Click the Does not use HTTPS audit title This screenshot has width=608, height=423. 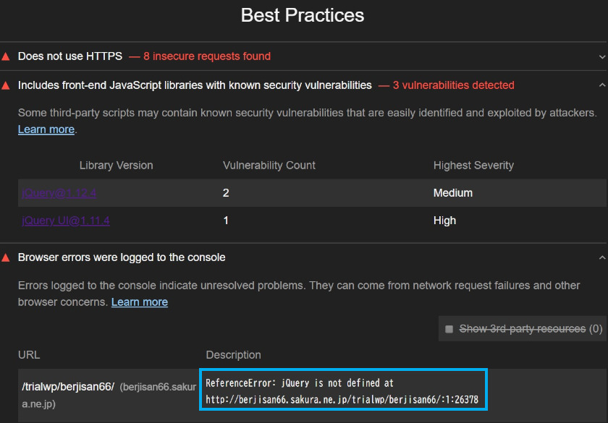click(x=70, y=56)
